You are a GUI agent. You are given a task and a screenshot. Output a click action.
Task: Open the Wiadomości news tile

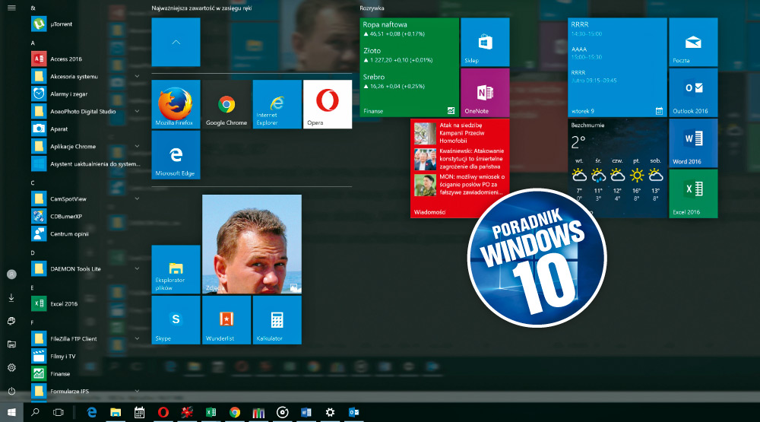coord(459,168)
